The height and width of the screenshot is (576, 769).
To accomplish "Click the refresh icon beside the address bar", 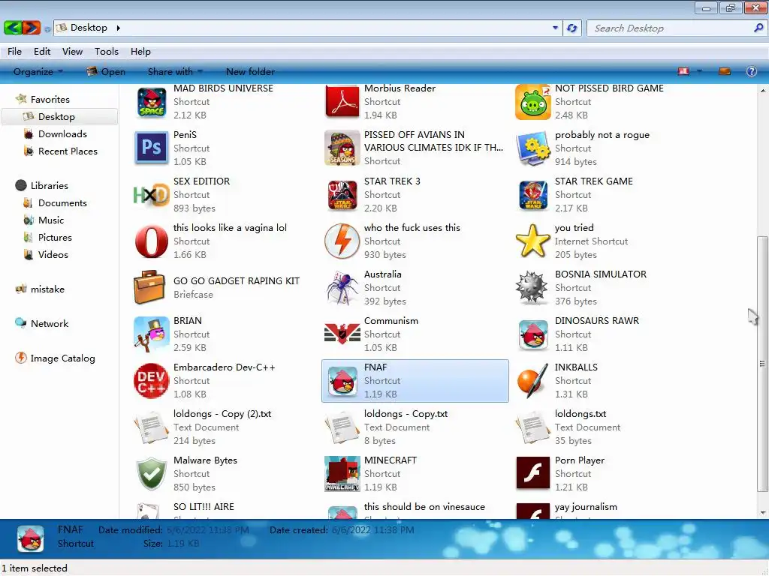I will (x=571, y=28).
